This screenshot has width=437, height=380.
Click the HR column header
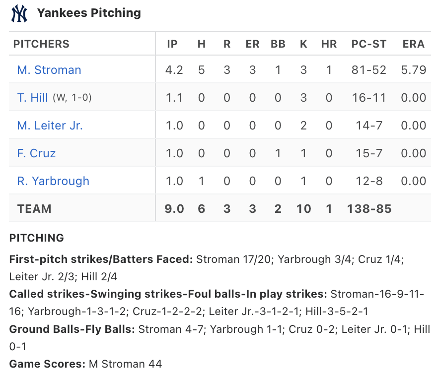329,44
